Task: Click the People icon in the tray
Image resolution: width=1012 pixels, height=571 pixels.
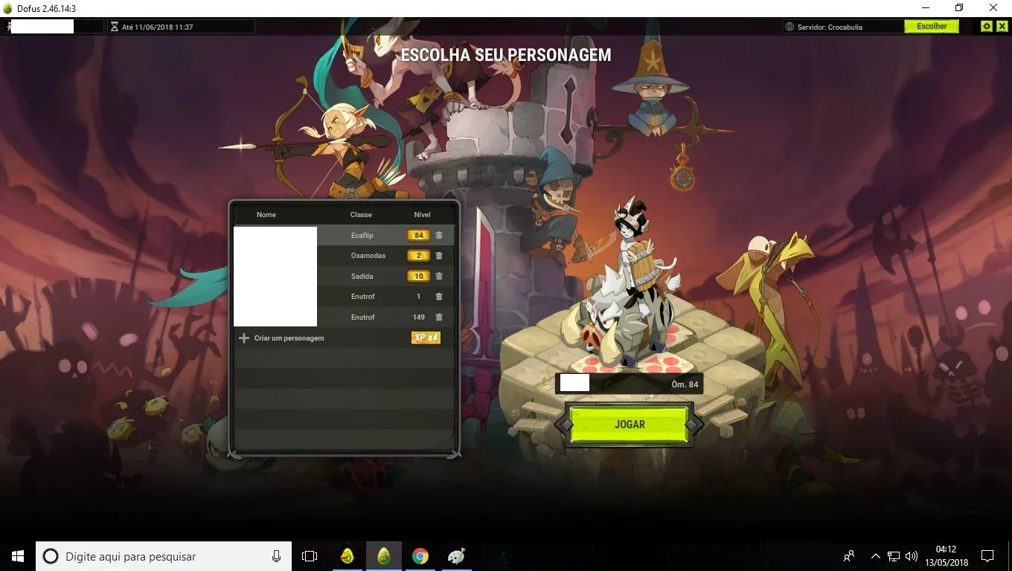Action: coord(849,556)
